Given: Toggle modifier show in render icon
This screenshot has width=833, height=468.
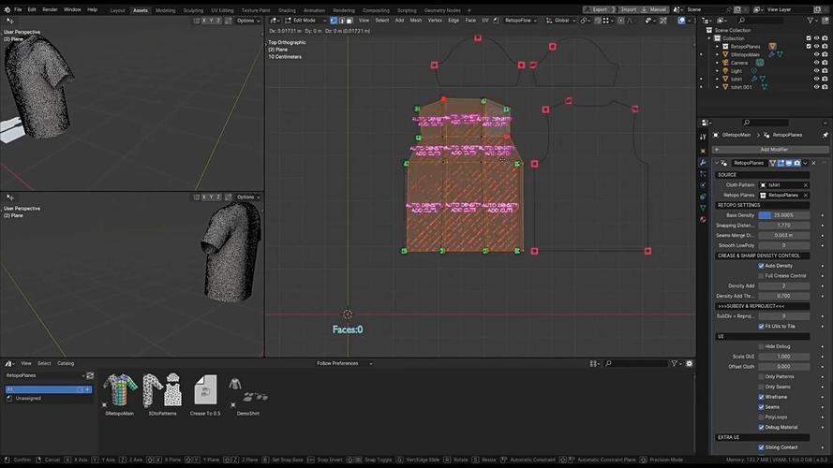Looking at the screenshot, I should click(x=796, y=163).
